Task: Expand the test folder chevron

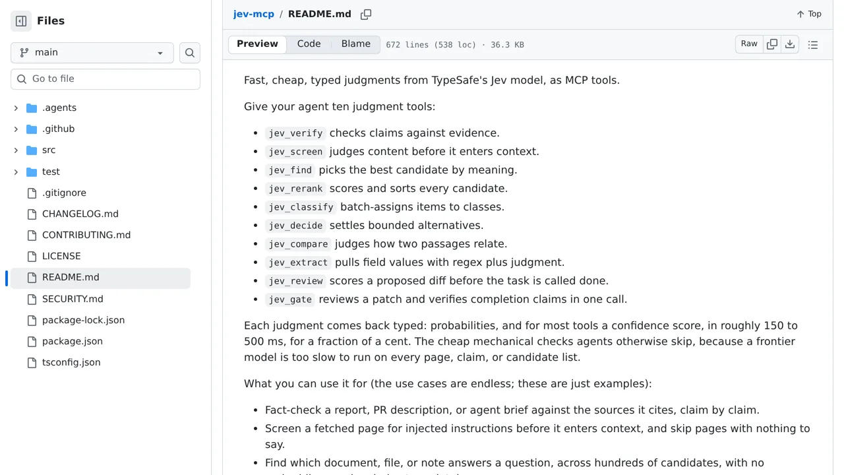Action: click(x=16, y=172)
